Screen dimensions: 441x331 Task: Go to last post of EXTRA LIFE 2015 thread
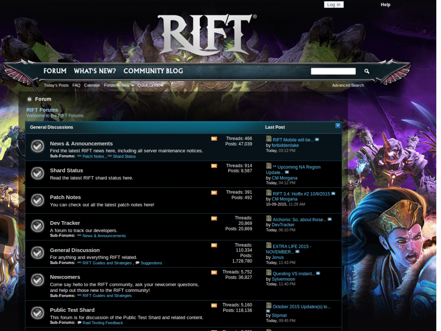298,252
